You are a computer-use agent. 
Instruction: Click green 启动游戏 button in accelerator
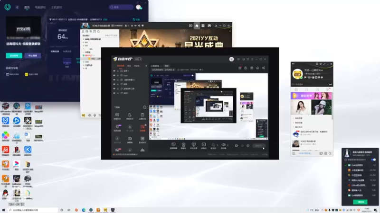(14, 55)
